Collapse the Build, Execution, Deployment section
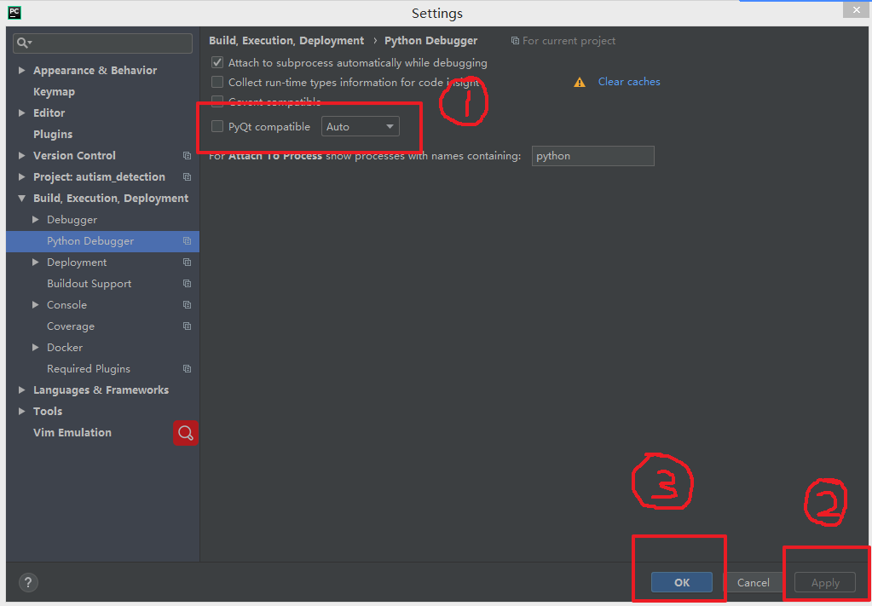The width and height of the screenshot is (872, 606). (x=21, y=198)
